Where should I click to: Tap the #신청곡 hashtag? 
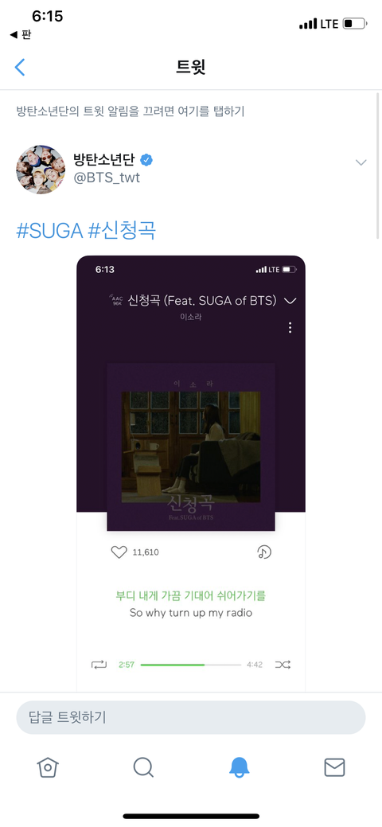(x=122, y=231)
